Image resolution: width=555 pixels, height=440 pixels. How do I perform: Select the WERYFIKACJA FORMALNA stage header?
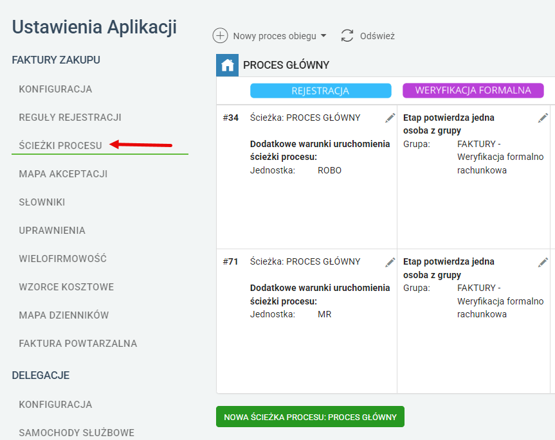[473, 91]
